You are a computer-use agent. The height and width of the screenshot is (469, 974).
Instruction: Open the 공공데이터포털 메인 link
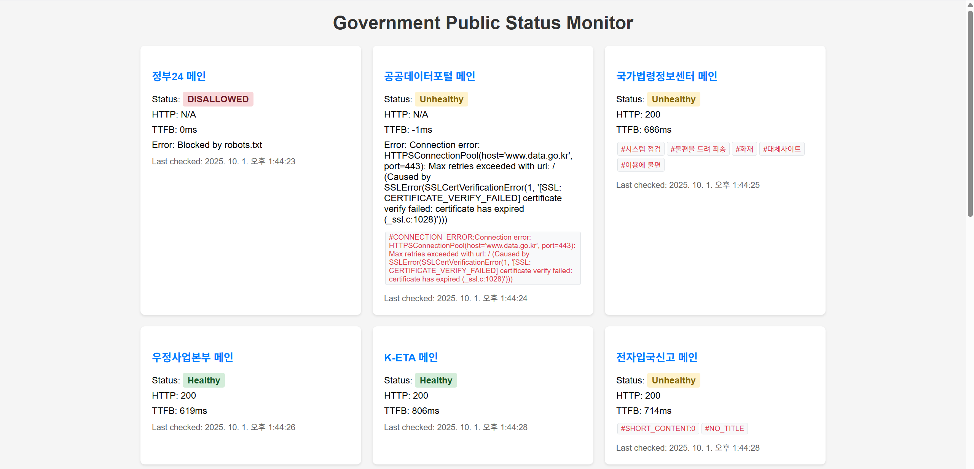click(x=429, y=76)
